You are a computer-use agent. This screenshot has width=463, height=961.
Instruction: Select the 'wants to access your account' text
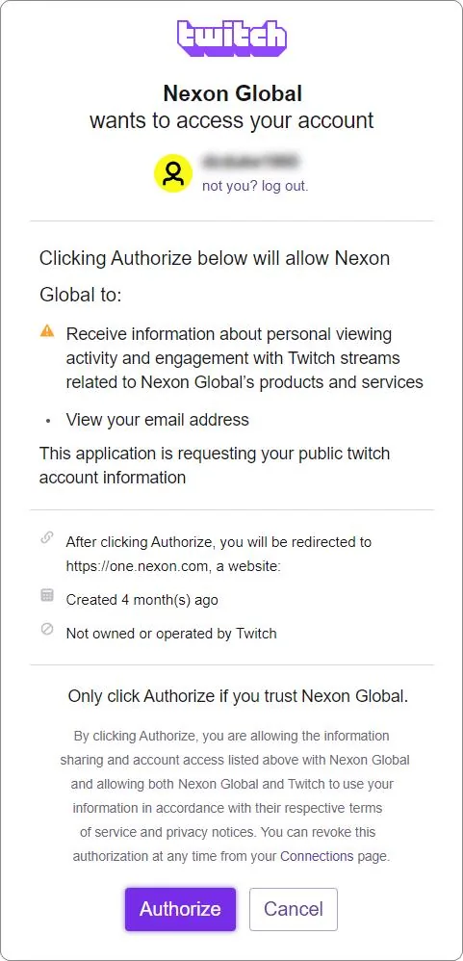pos(231,120)
